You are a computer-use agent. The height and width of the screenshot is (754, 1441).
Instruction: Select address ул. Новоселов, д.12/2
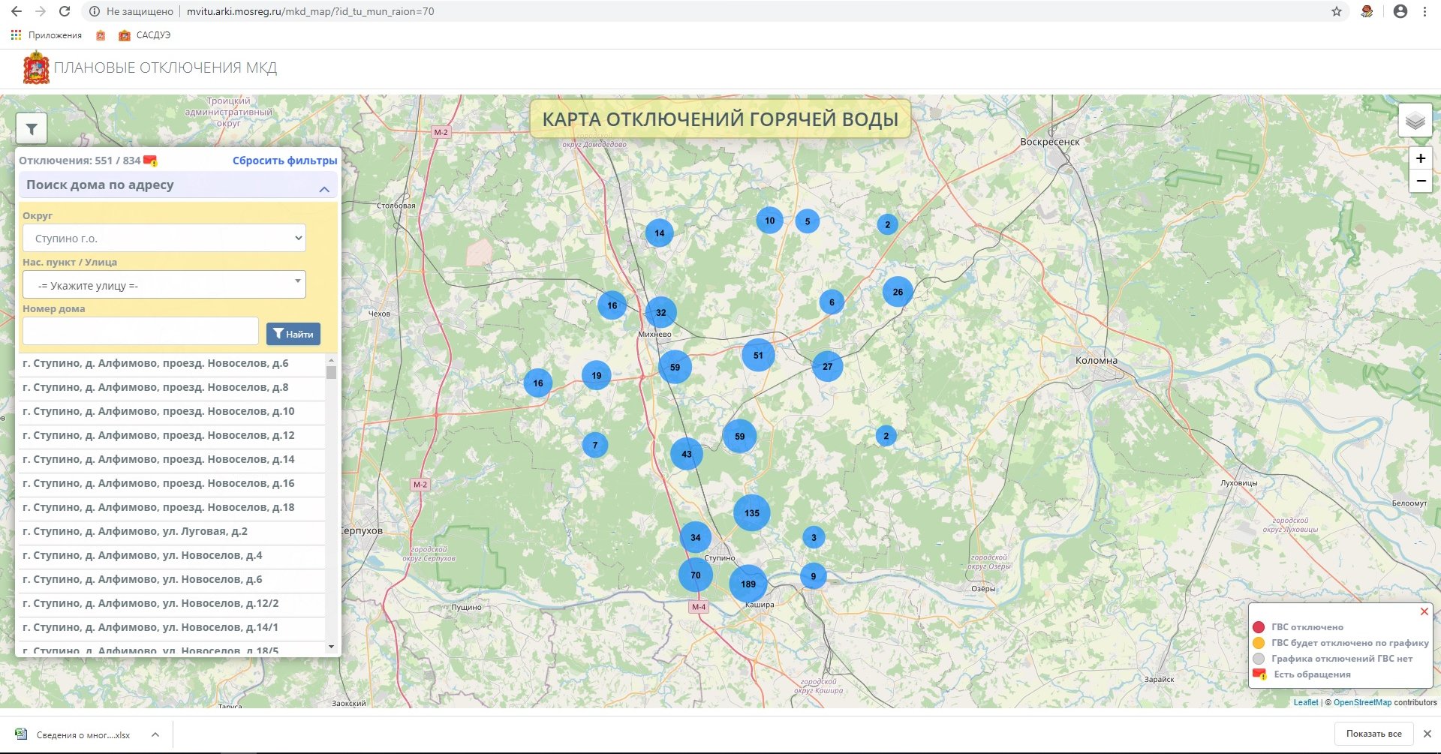coord(171,604)
